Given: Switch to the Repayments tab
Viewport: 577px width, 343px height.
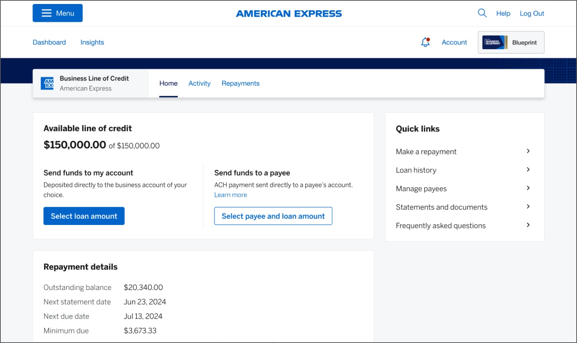Looking at the screenshot, I should (240, 83).
